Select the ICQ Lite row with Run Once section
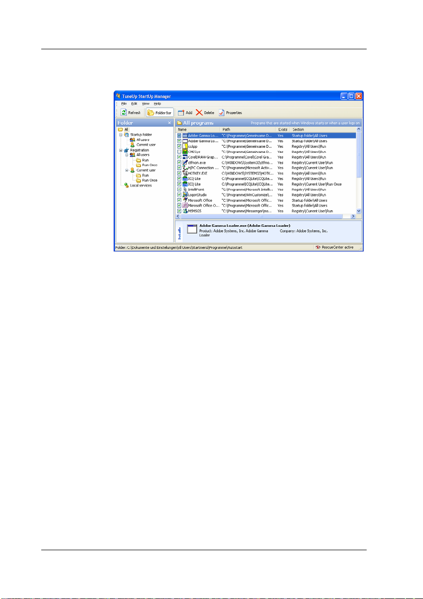Image resolution: width=423 pixels, height=599 pixels. [x=267, y=184]
